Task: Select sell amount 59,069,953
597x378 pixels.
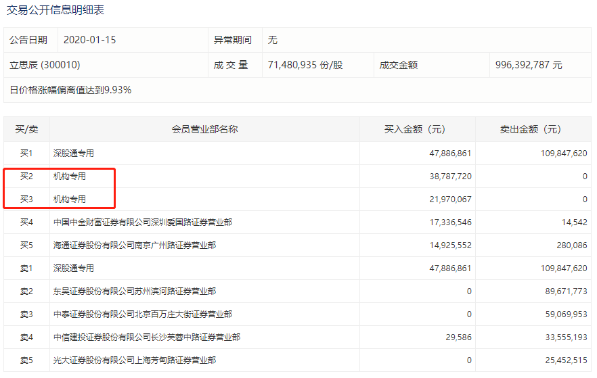Action: 566,314
